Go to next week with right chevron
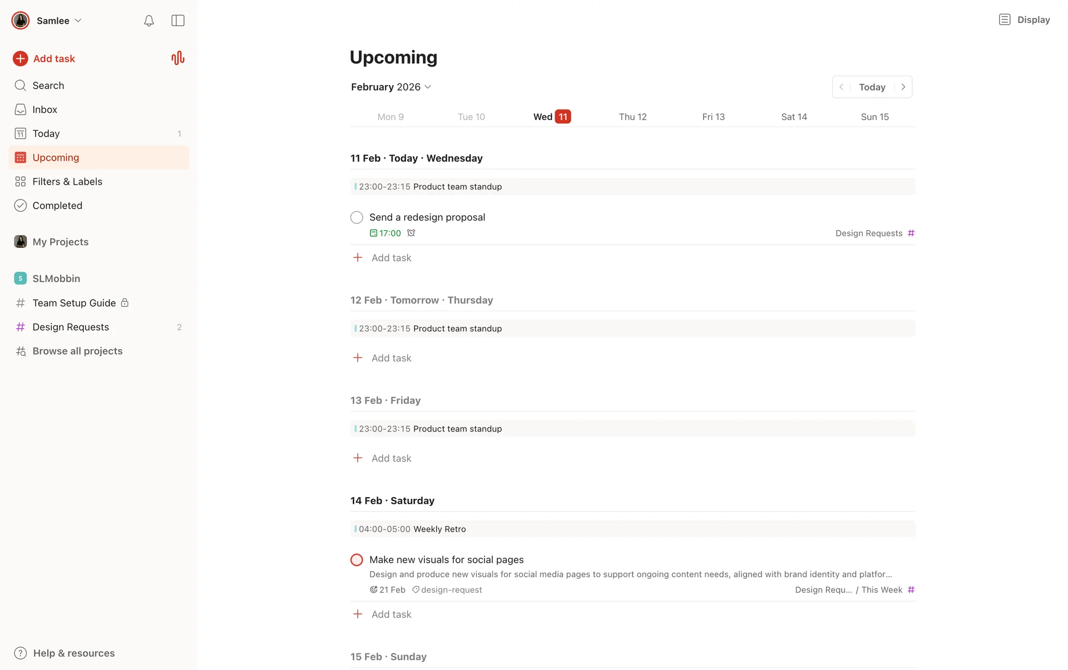Screen dimensions: 1068x670 pos(903,87)
